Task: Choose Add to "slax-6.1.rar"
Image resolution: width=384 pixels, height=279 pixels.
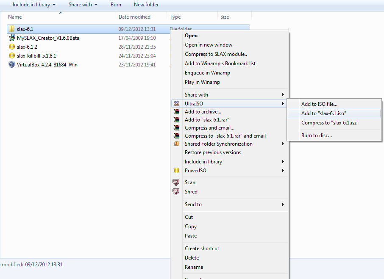Action: [x=207, y=120]
